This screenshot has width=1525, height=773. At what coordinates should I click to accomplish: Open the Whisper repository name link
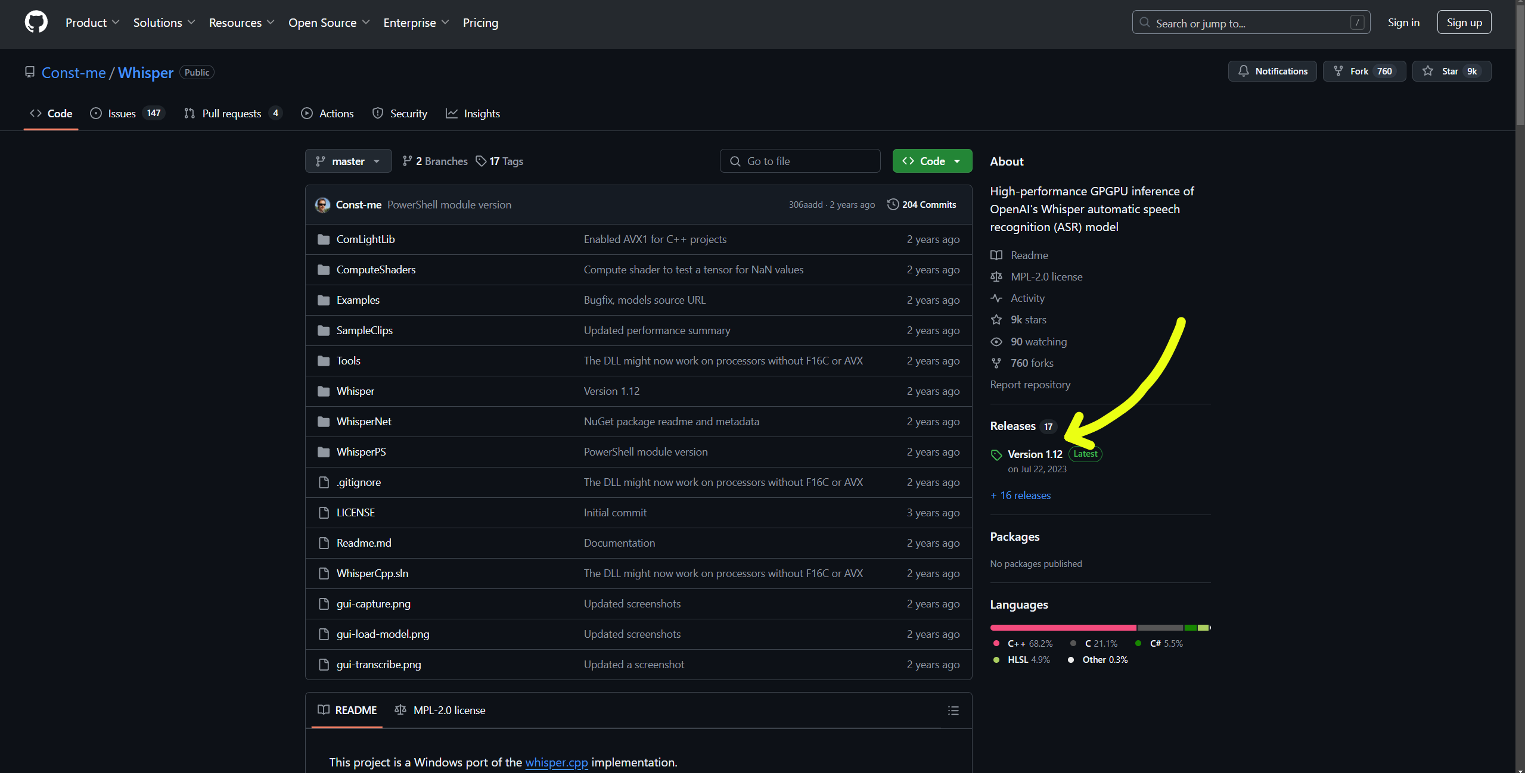coord(145,73)
